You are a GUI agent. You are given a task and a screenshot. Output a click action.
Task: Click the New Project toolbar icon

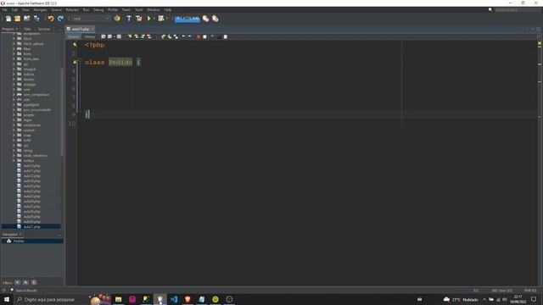[x=17, y=19]
